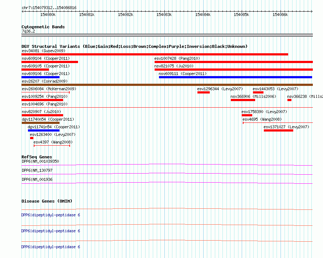Open the first DPP6|dipeptidyl-peptidase 6 link
This screenshot has width=323, height=258.
point(50,215)
